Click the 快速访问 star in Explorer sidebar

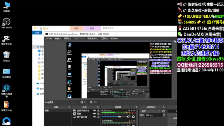click(38, 47)
